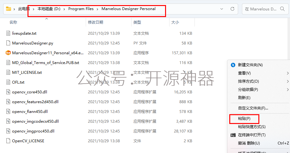Image resolution: width=290 pixels, height=153 pixels.
Task: Select MarvelousDesigner11_Personal_x64 application icon
Action: pos(8,53)
